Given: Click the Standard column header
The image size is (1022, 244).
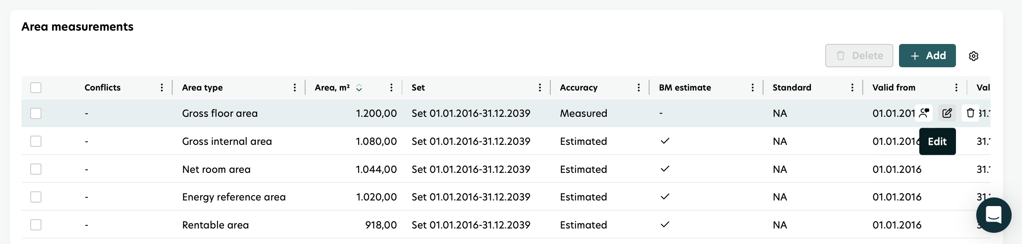Looking at the screenshot, I should click(792, 88).
